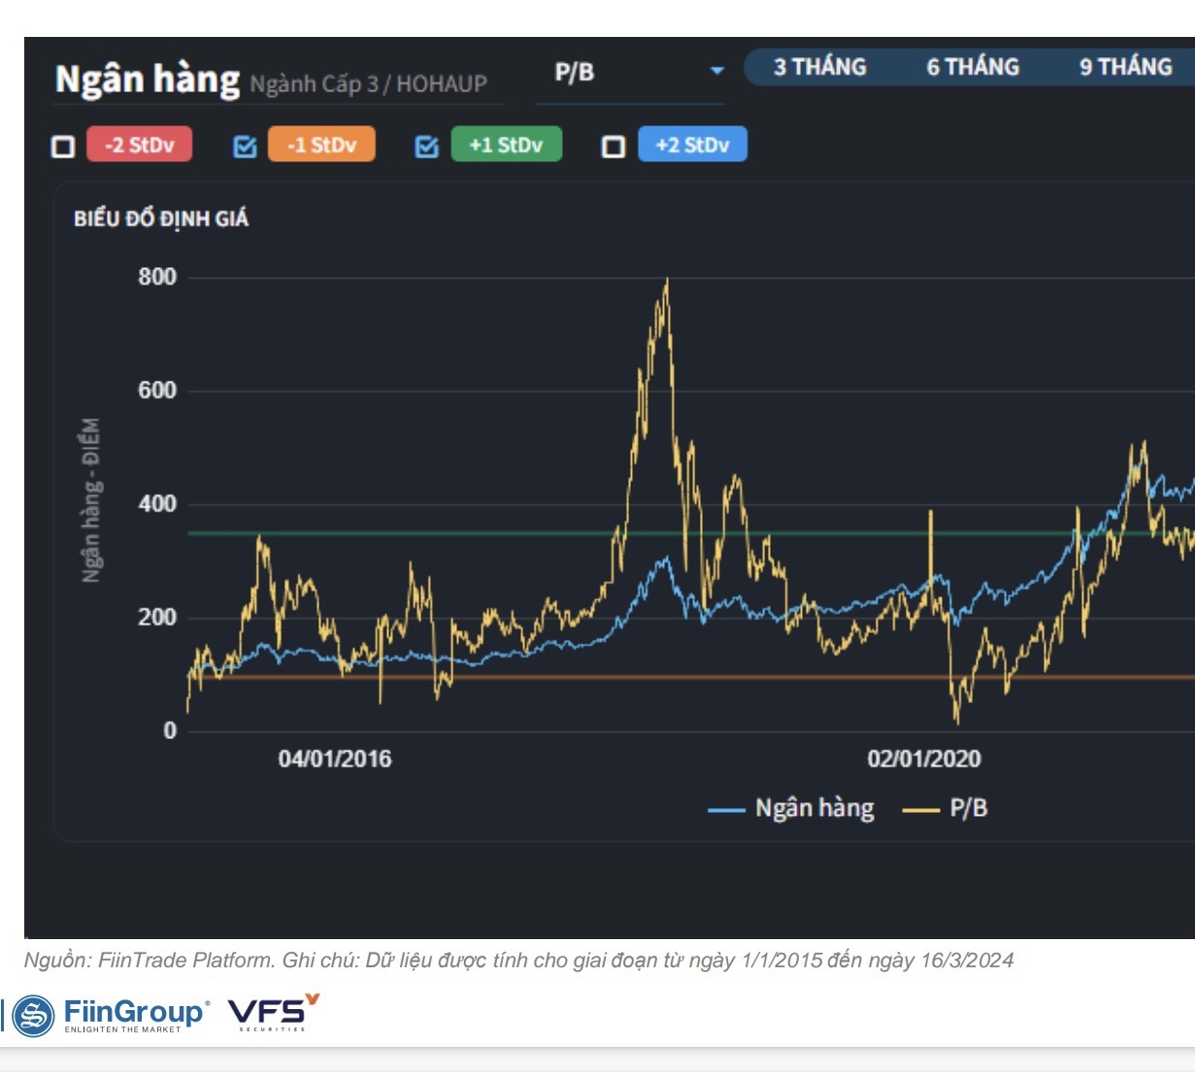The width and height of the screenshot is (1195, 1078).
Task: Uncheck the +1 StDv checkbox
Action: pos(427,147)
